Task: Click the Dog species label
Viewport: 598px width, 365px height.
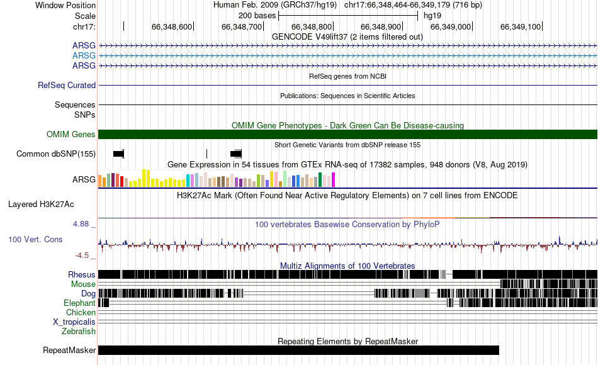Action: point(88,294)
